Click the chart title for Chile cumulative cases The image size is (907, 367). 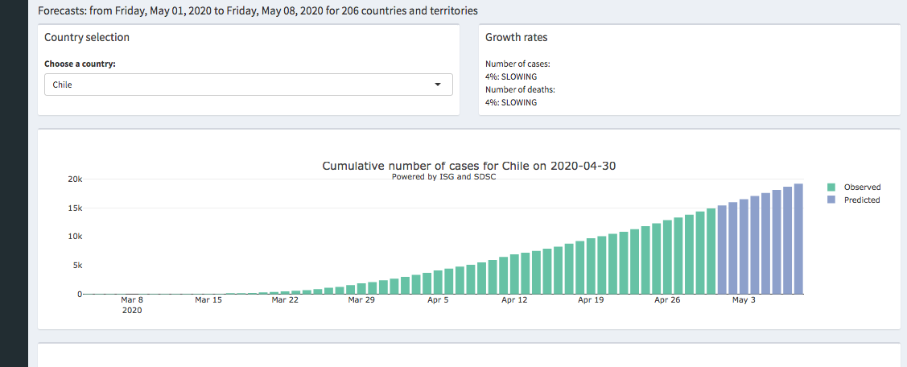[x=469, y=166]
